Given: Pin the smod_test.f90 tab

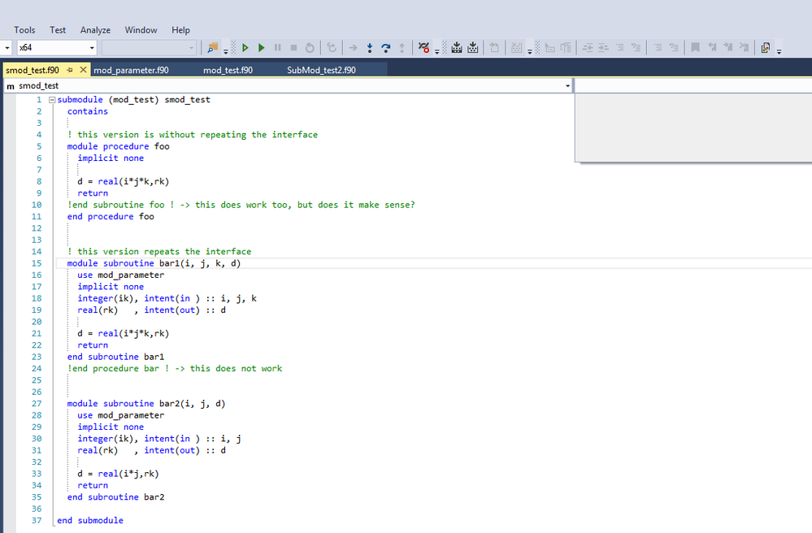Looking at the screenshot, I should click(70, 70).
